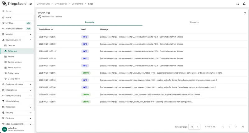Go to next page of logs

pos(236,127)
